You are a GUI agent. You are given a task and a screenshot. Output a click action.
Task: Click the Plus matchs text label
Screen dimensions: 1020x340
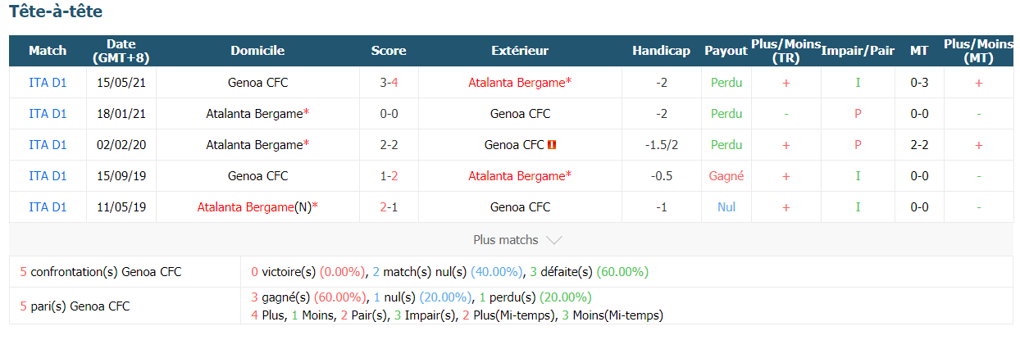(x=506, y=240)
